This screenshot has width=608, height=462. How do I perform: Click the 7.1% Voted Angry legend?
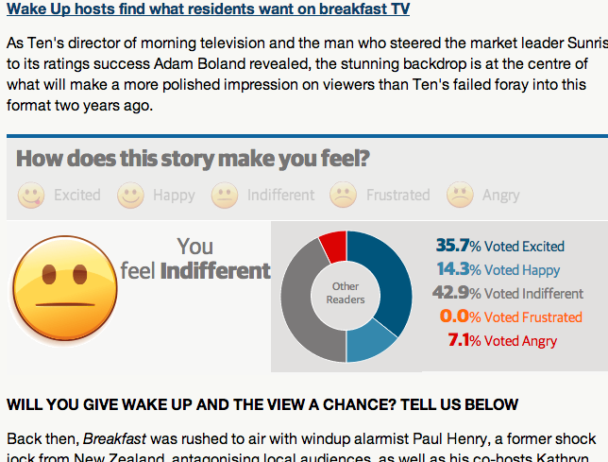coord(502,340)
